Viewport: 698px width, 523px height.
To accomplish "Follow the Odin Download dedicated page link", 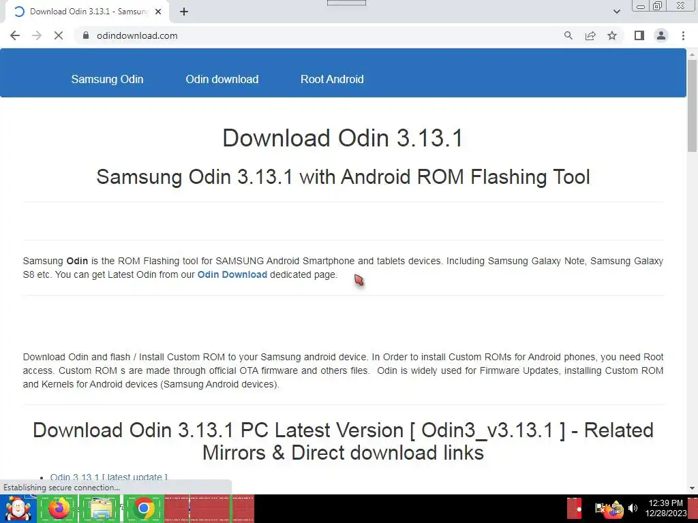I will point(232,275).
